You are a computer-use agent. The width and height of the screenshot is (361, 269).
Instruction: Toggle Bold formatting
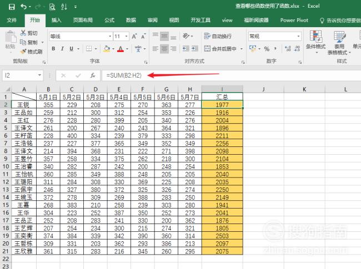click(53, 49)
